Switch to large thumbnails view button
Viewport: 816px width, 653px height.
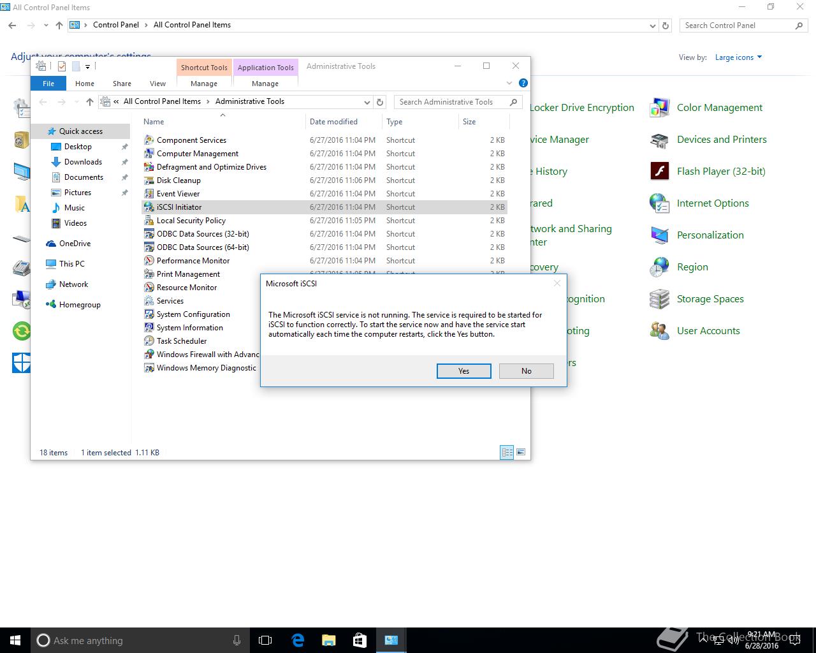coord(521,452)
